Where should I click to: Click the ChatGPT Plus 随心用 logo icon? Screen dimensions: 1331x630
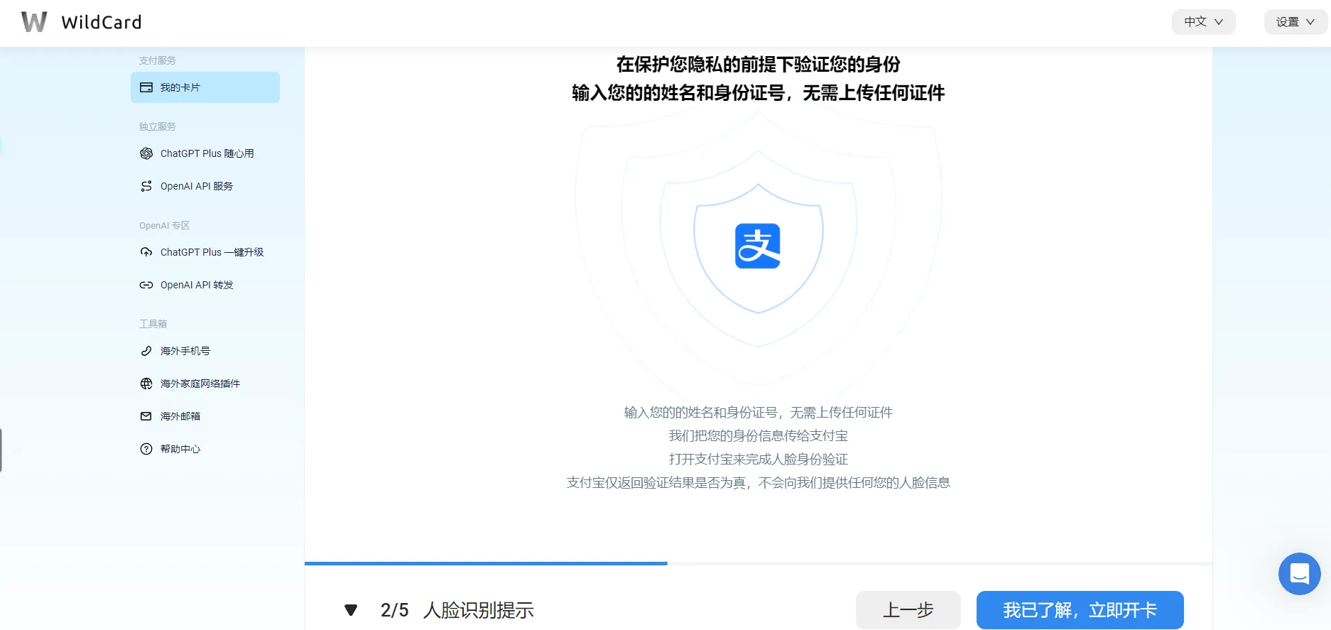coord(146,153)
